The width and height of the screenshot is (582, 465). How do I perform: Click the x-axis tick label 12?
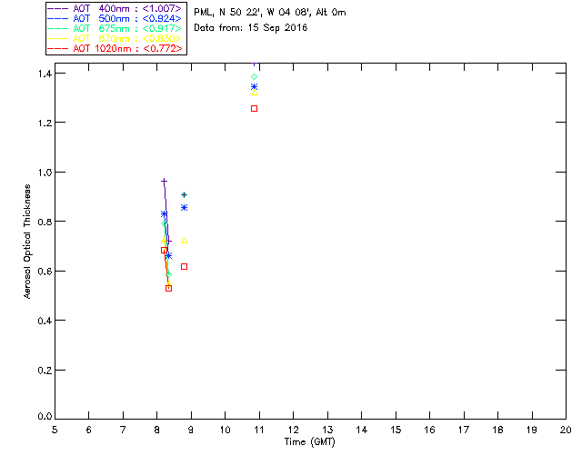click(293, 430)
